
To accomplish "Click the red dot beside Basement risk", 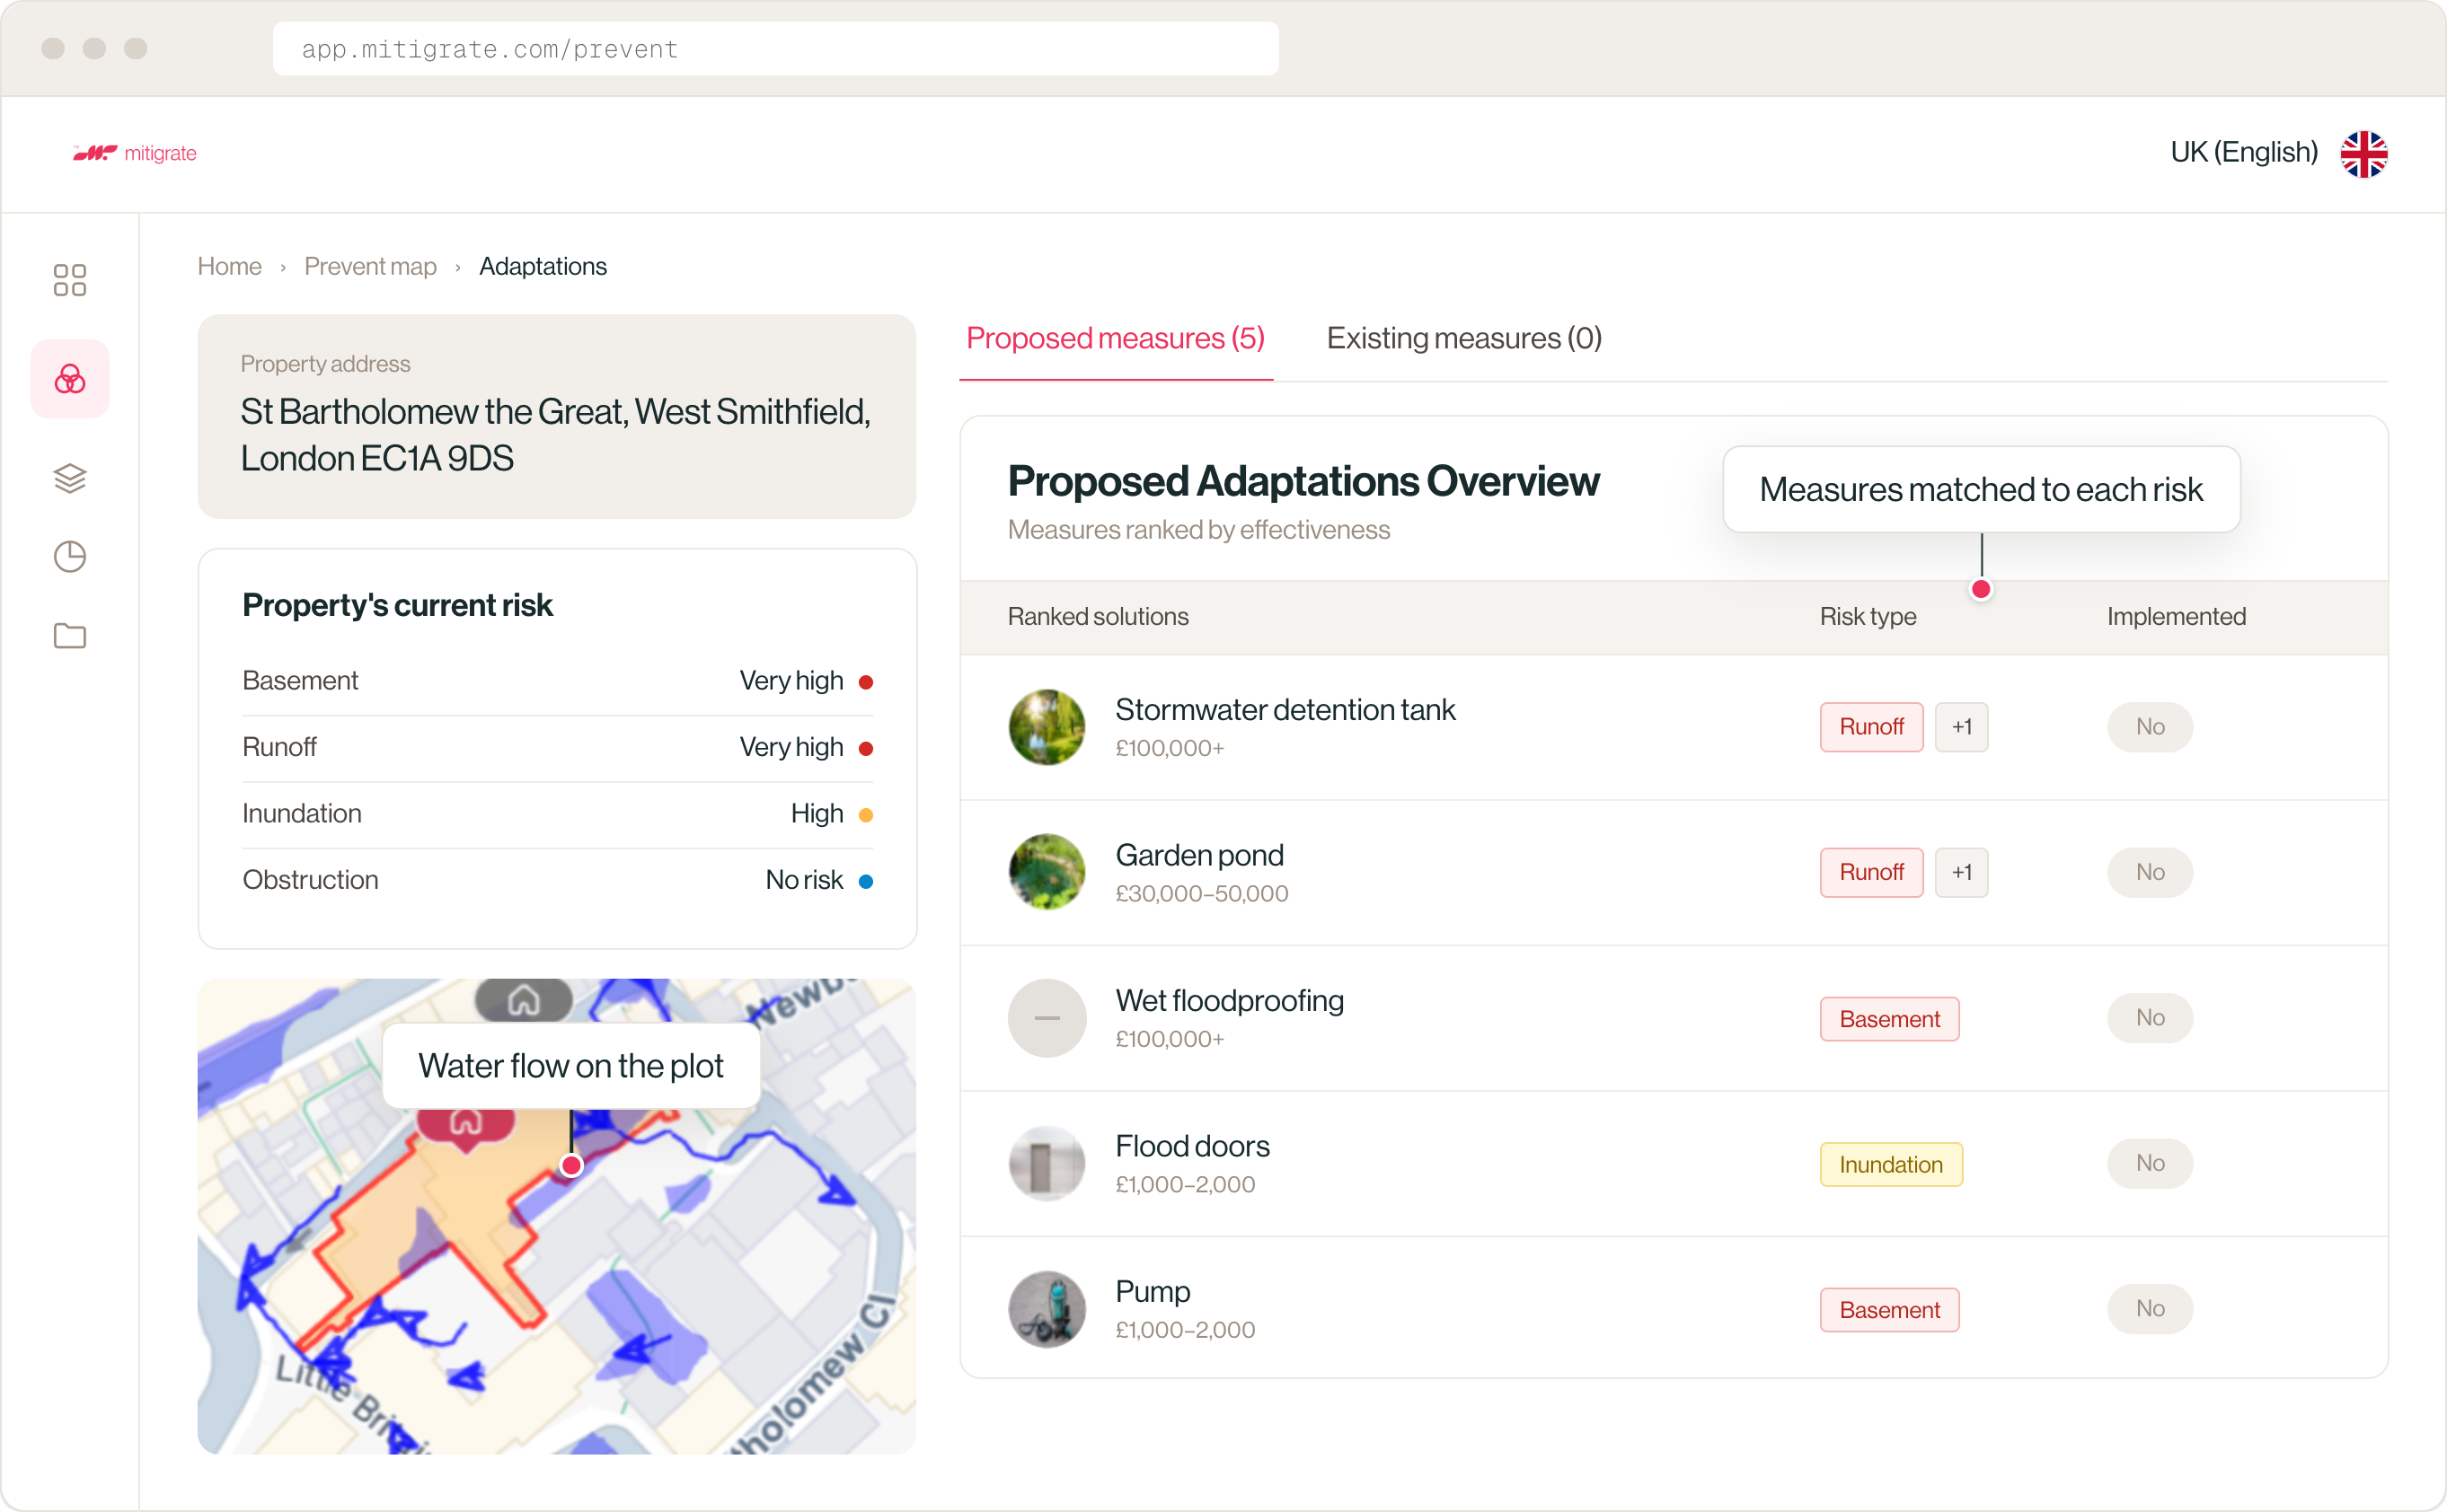I will pyautogui.click(x=865, y=682).
